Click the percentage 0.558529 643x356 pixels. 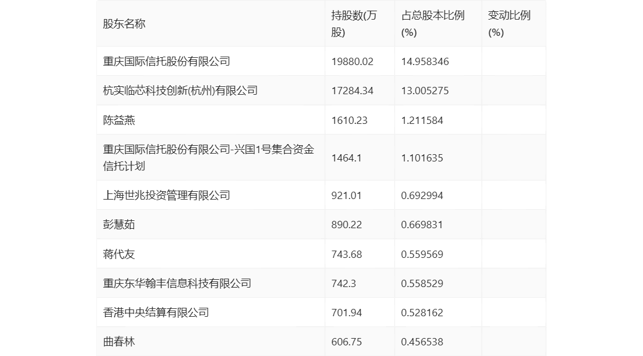422,283
